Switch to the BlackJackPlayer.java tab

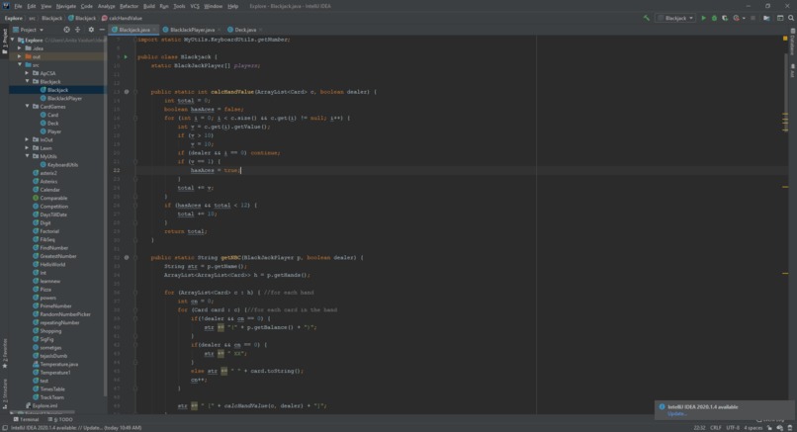click(189, 30)
